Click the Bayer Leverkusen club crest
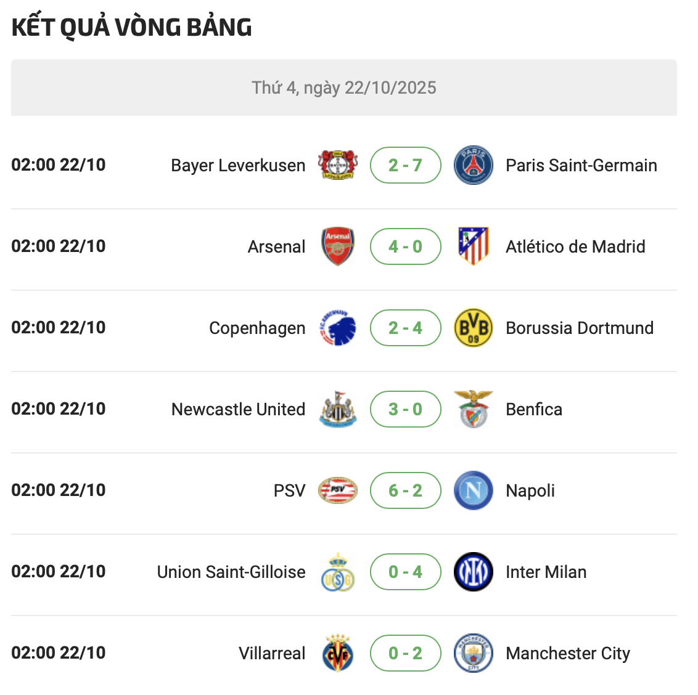 pos(337,165)
